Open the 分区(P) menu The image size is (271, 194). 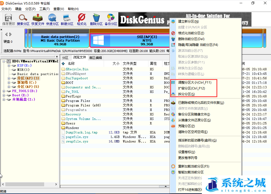(x=30, y=9)
